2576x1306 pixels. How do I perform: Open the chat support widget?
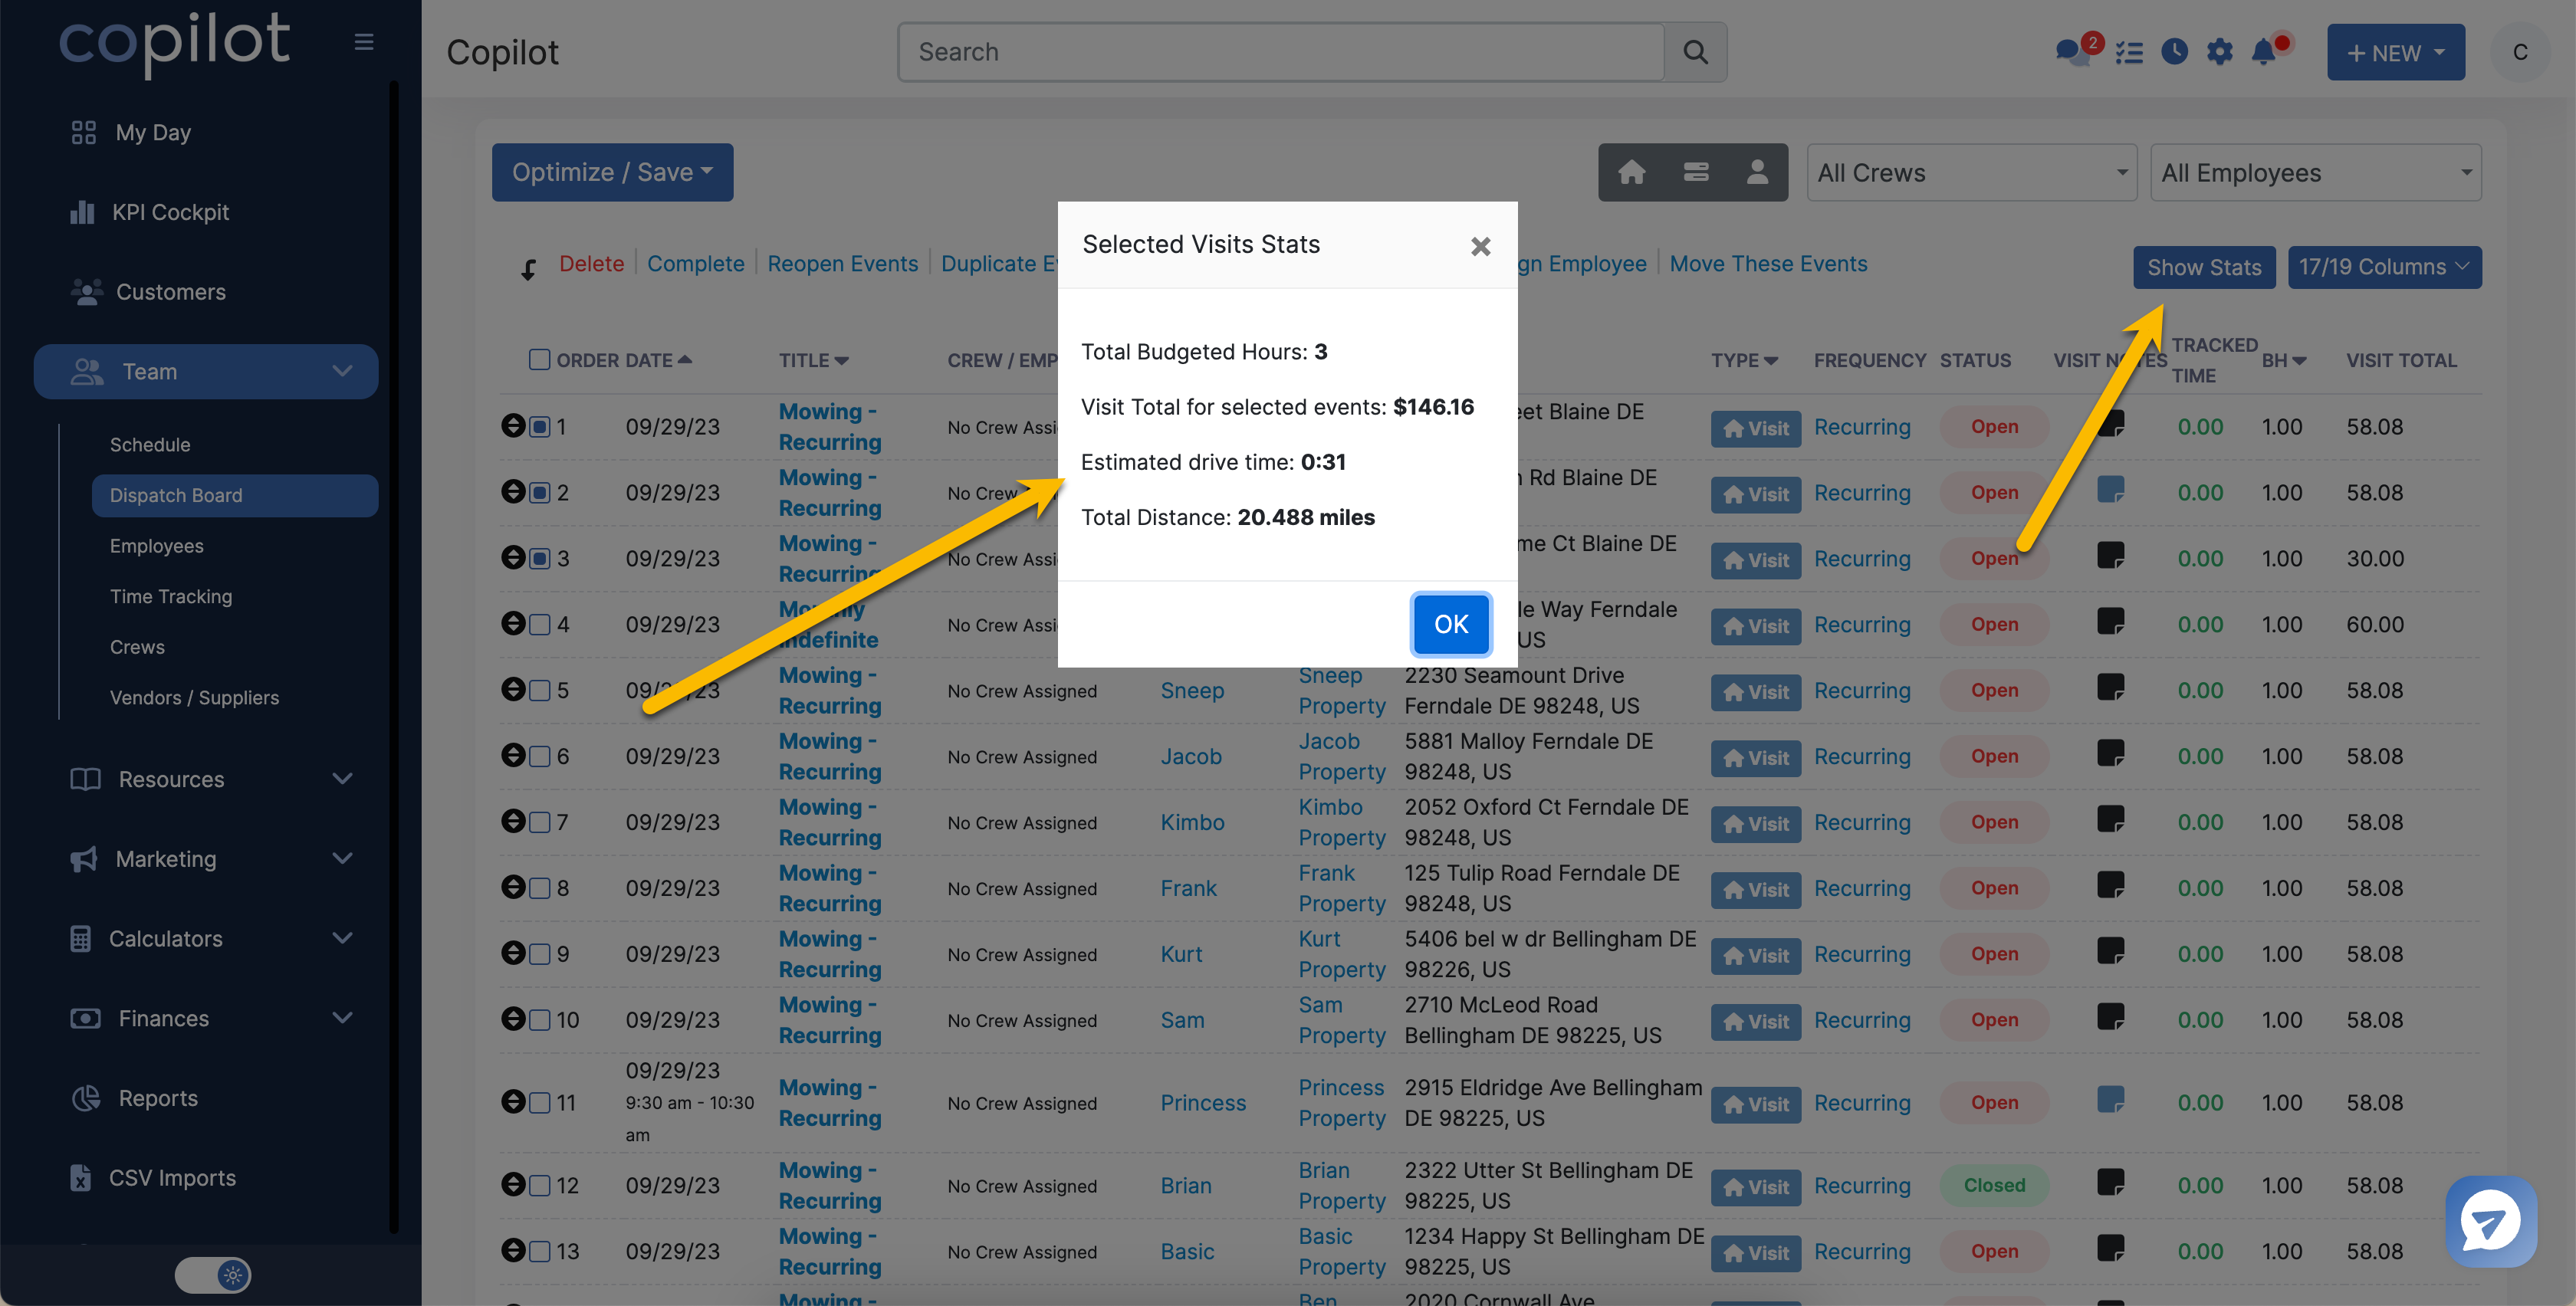click(2490, 1221)
